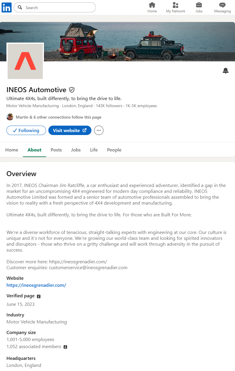Click Martin & 6 other connections link
Image resolution: width=235 pixels, height=371 pixels.
tap(58, 117)
